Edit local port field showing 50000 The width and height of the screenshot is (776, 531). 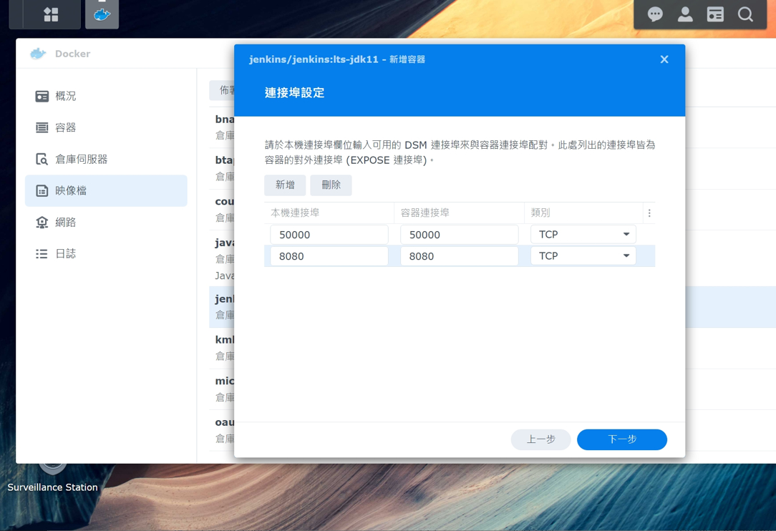(329, 235)
